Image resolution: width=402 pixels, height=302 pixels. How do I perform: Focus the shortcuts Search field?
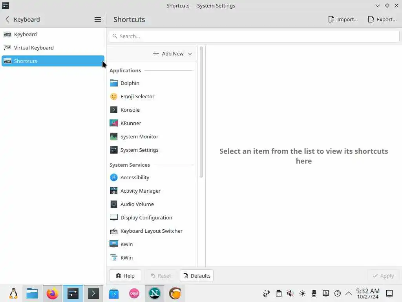[254, 36]
